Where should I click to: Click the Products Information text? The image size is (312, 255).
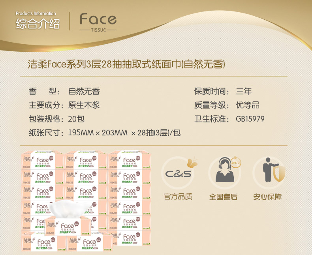coord(36,13)
